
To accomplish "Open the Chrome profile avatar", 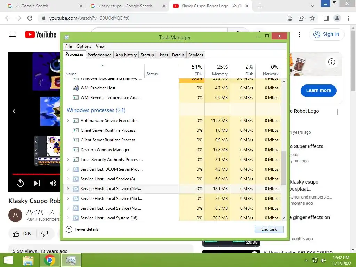I will 337,18.
